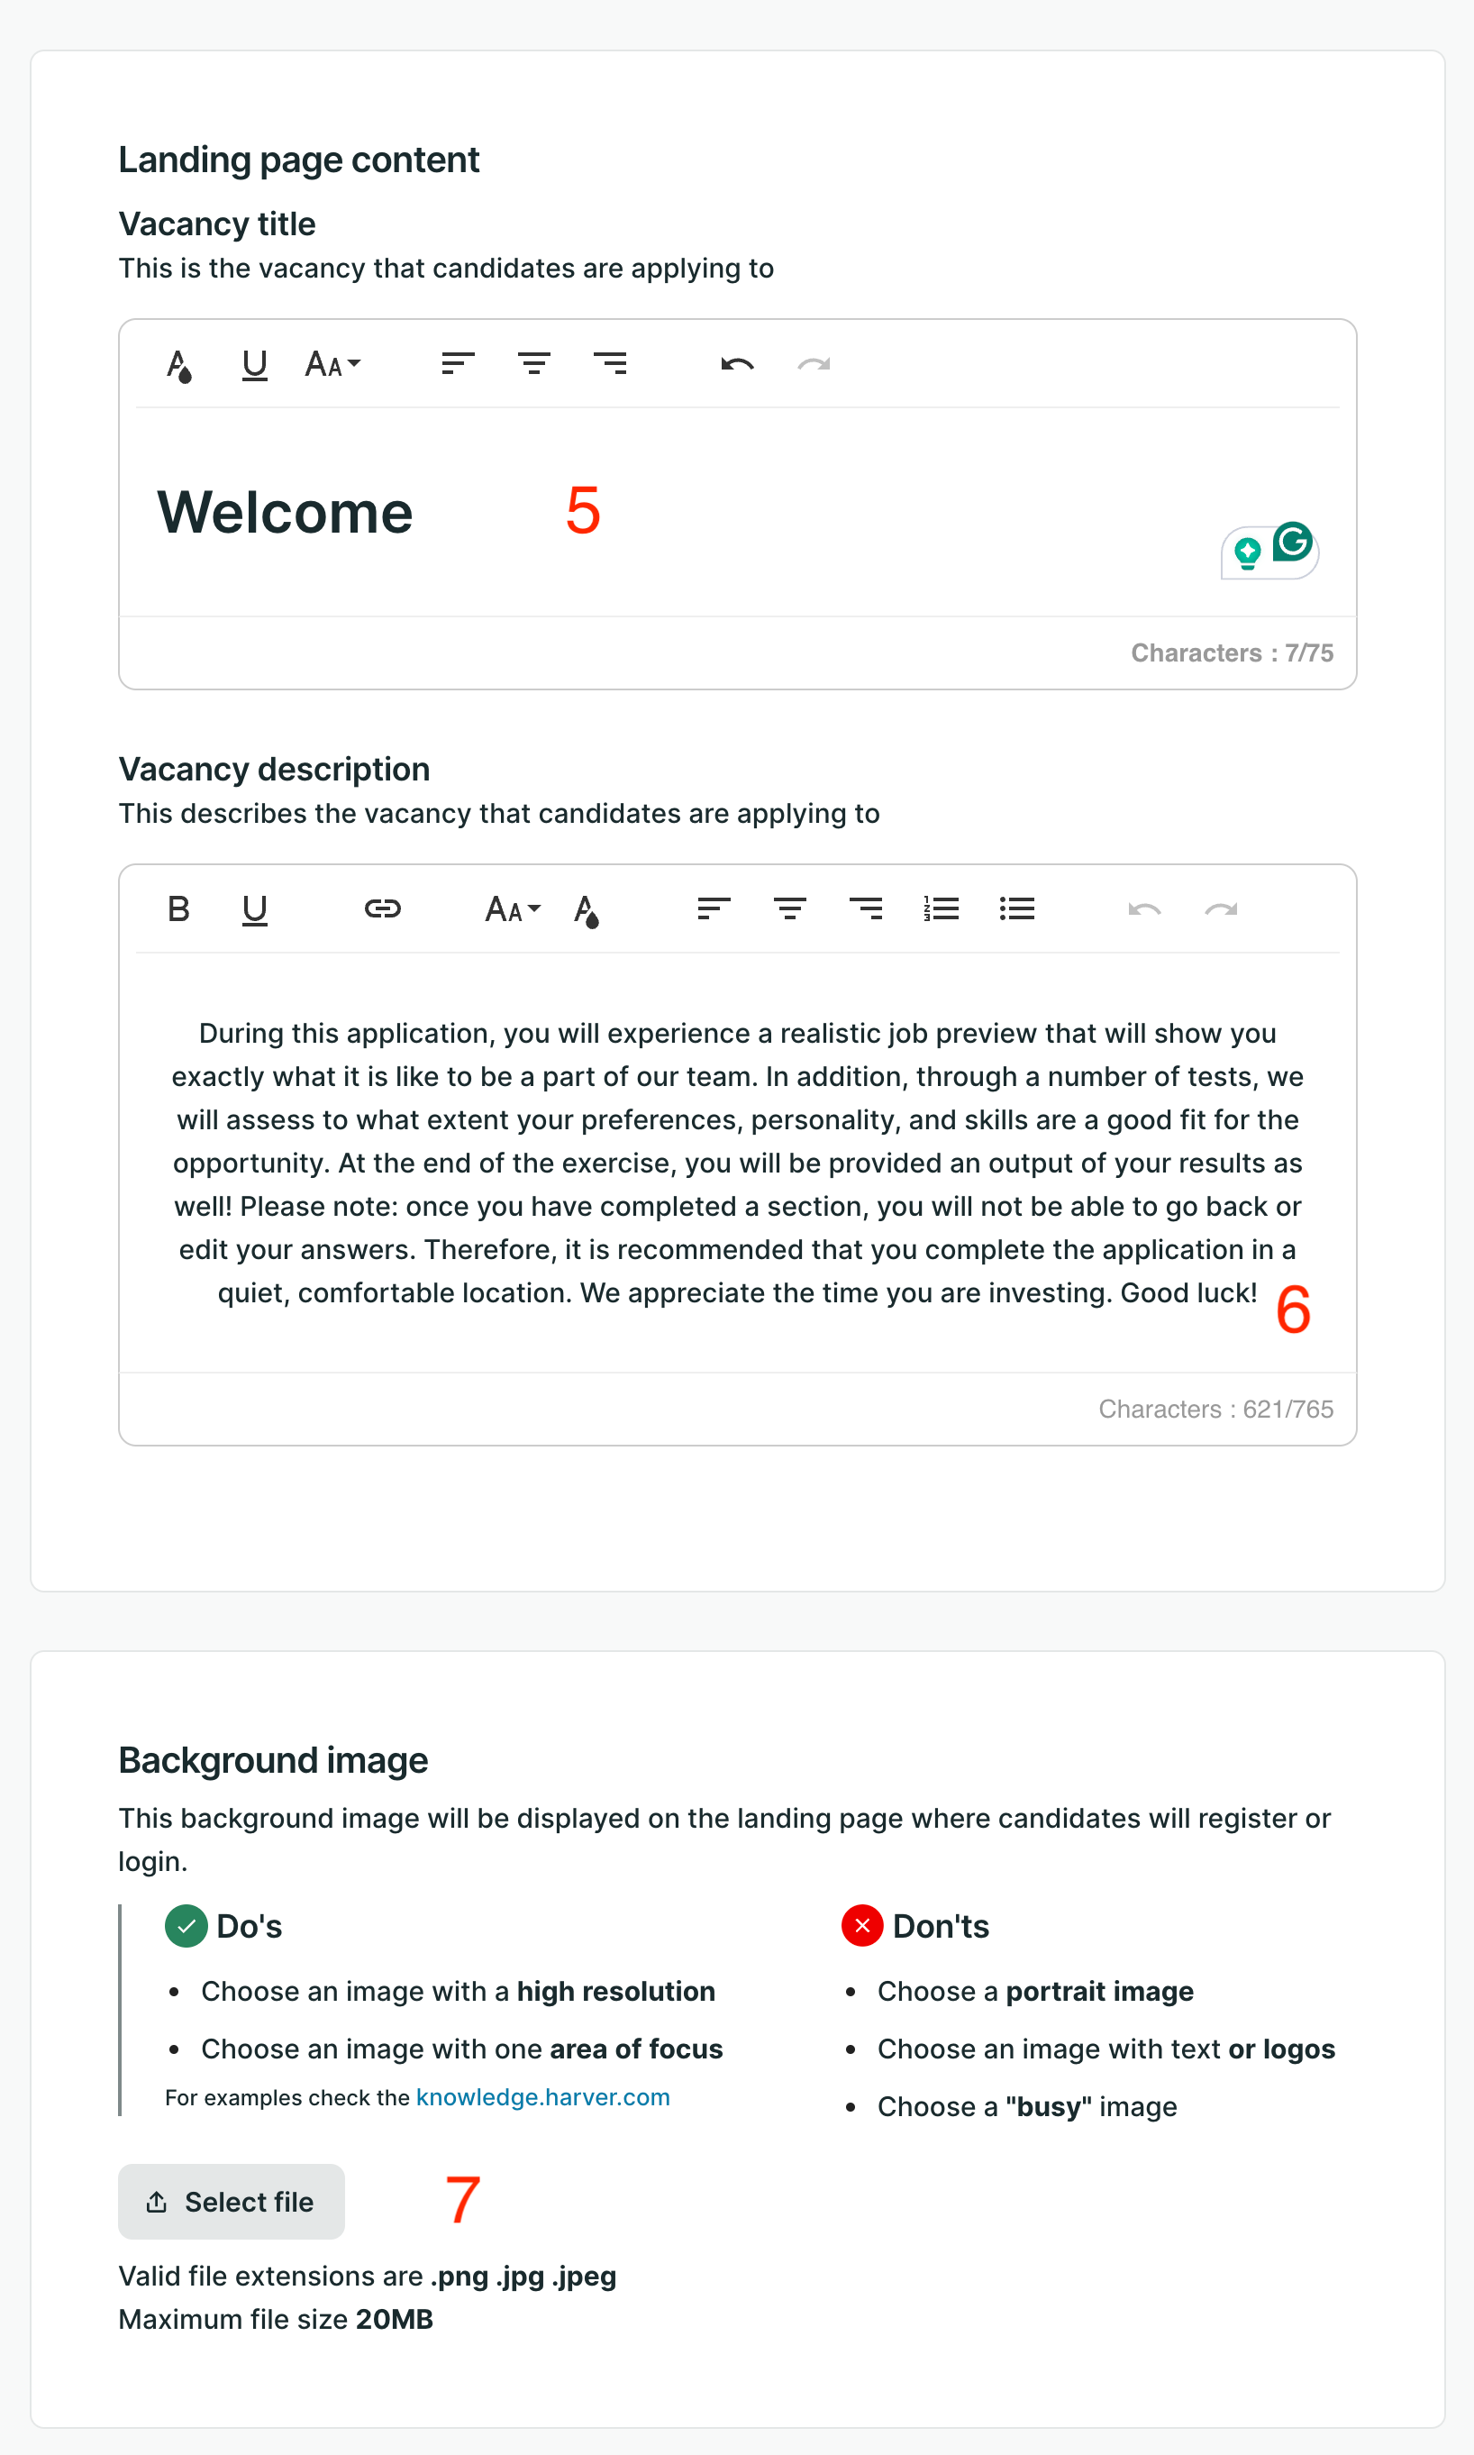Insert a numbered list in description
Viewport: 1474px width, 2455px height.
tap(941, 908)
